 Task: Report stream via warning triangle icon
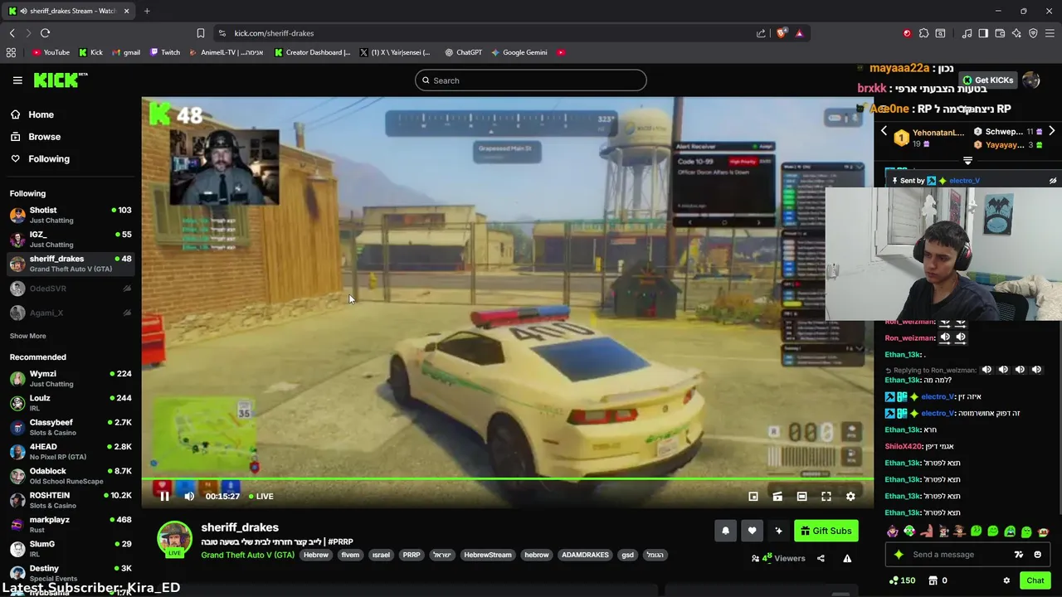point(847,558)
